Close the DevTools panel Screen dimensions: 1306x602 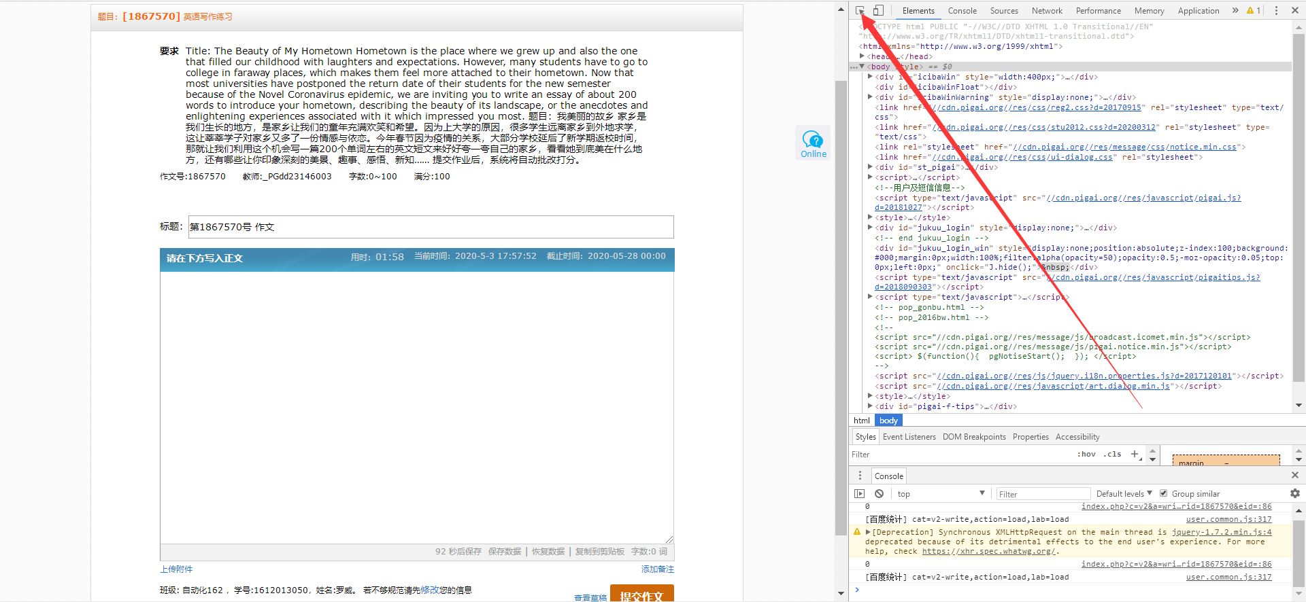pos(1294,10)
